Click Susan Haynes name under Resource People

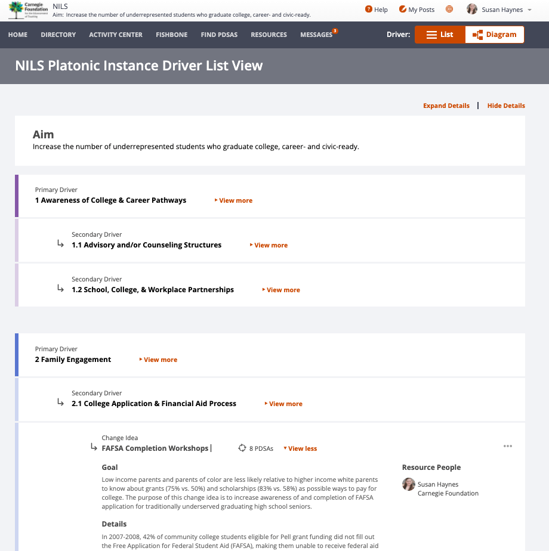tap(438, 484)
